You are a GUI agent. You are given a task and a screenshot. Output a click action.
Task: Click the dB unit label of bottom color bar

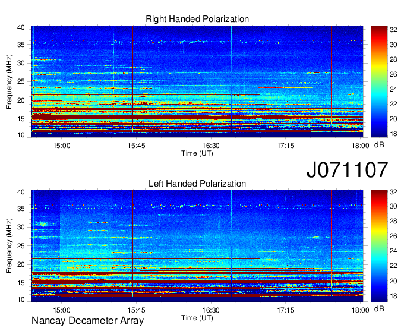379,309
